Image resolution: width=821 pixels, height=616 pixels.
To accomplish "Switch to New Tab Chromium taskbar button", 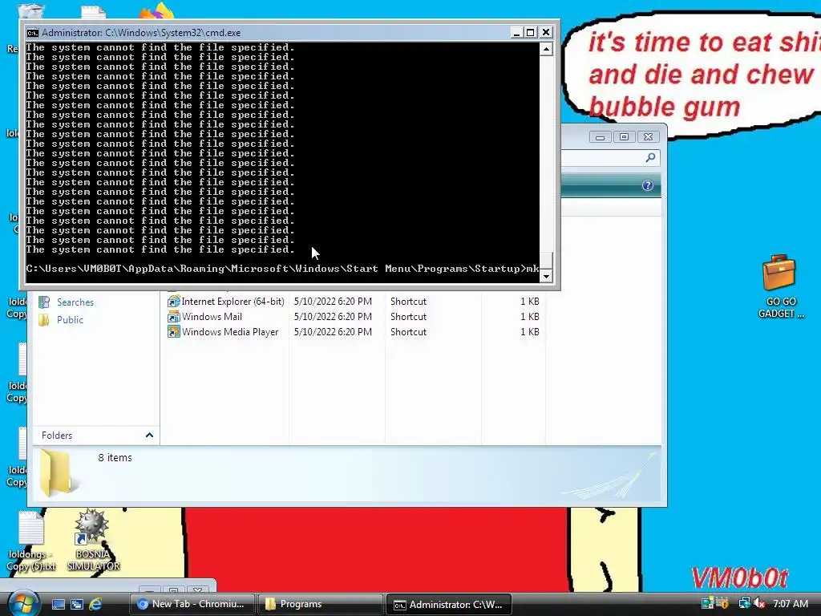I will pos(192,604).
